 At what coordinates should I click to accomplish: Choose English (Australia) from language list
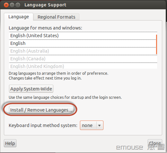[83, 51]
